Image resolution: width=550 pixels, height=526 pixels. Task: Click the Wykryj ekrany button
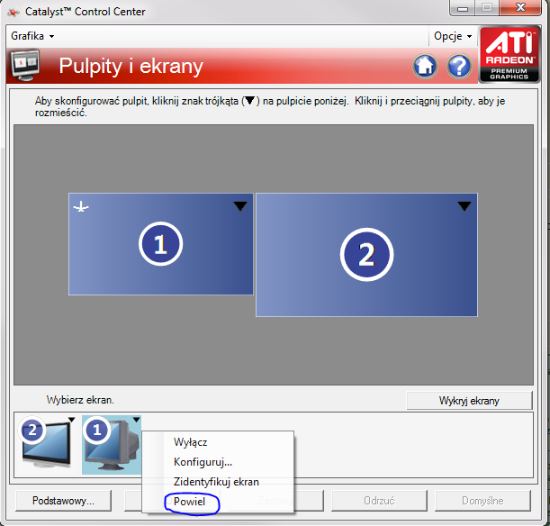click(x=469, y=401)
